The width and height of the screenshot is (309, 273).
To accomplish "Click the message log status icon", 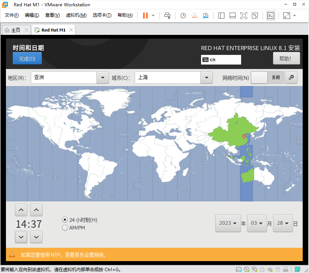I will click(298, 269).
